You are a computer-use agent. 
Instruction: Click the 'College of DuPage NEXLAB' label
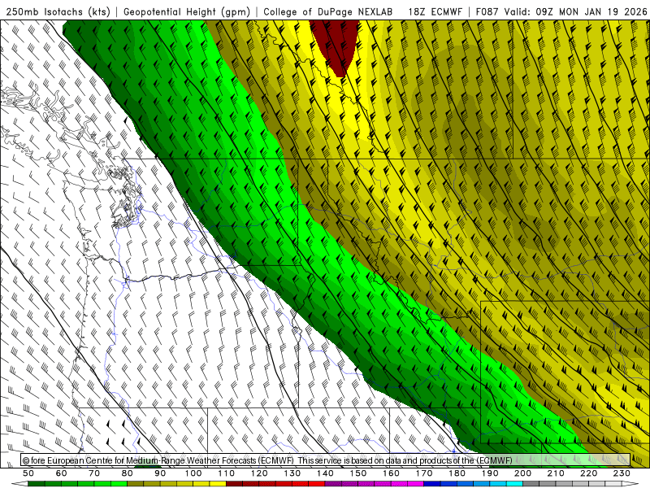(x=328, y=11)
